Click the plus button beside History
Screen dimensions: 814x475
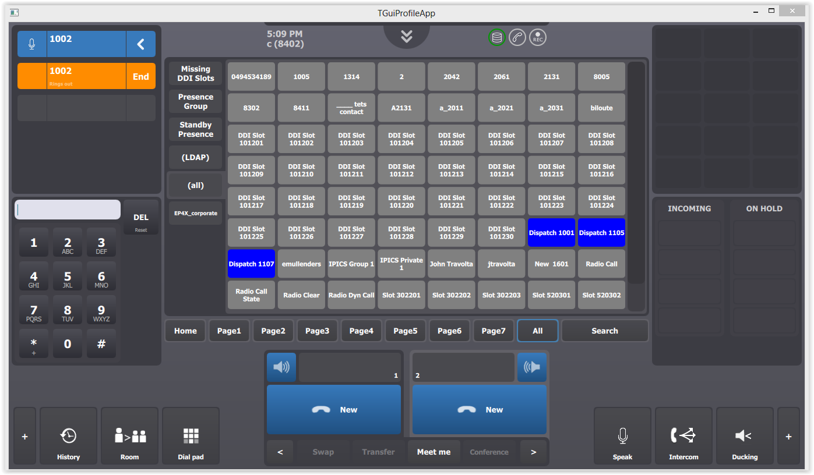click(24, 436)
